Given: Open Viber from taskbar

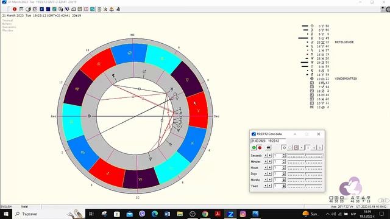Looking at the screenshot, I should click(x=142, y=214).
